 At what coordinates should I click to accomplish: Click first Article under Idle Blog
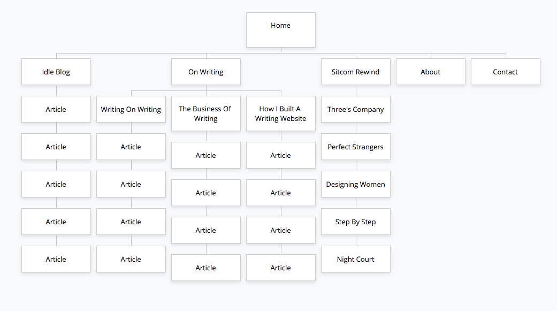56,109
